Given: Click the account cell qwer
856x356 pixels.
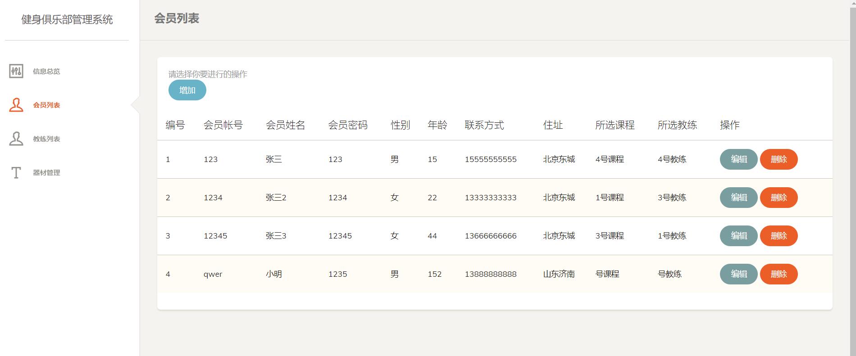Looking at the screenshot, I should pos(213,274).
